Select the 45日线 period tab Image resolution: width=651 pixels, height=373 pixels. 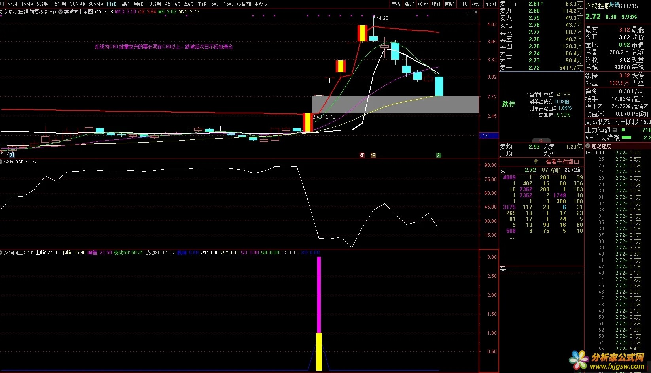[x=172, y=4]
